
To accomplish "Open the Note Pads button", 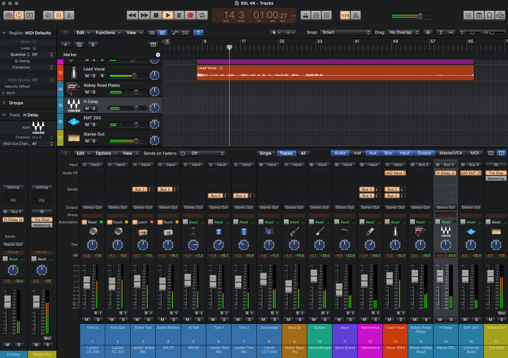I will (479, 15).
